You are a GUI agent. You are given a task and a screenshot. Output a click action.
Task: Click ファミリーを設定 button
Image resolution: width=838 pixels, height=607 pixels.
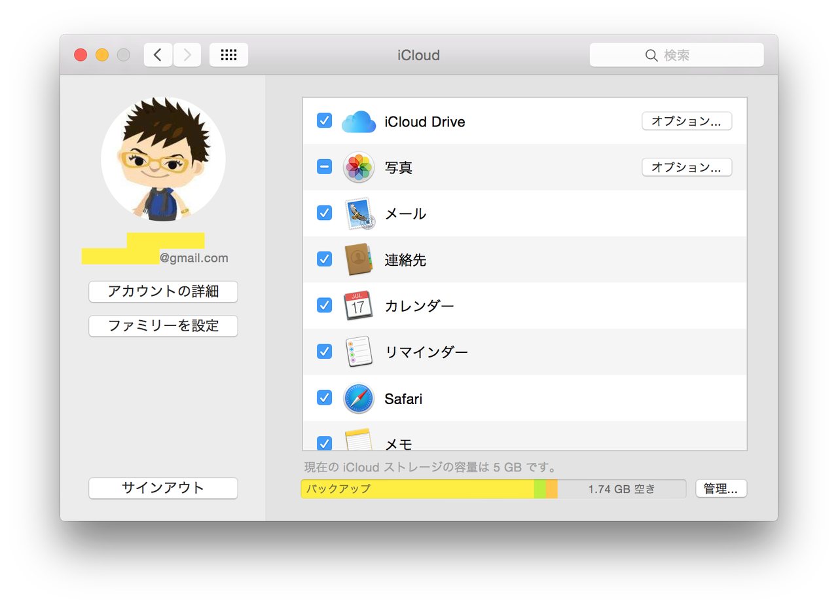pos(163,325)
